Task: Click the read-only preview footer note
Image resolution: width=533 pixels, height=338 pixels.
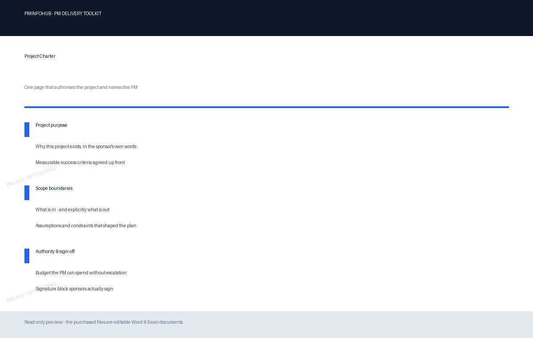Action: click(104, 322)
